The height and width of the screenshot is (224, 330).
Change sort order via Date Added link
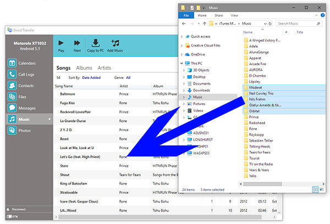coord(91,78)
